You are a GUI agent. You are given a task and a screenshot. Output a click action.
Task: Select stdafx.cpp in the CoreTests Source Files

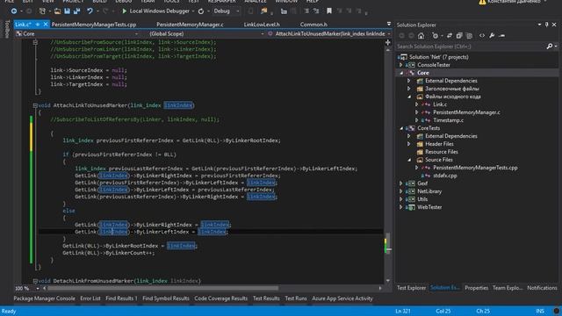[x=445, y=176]
